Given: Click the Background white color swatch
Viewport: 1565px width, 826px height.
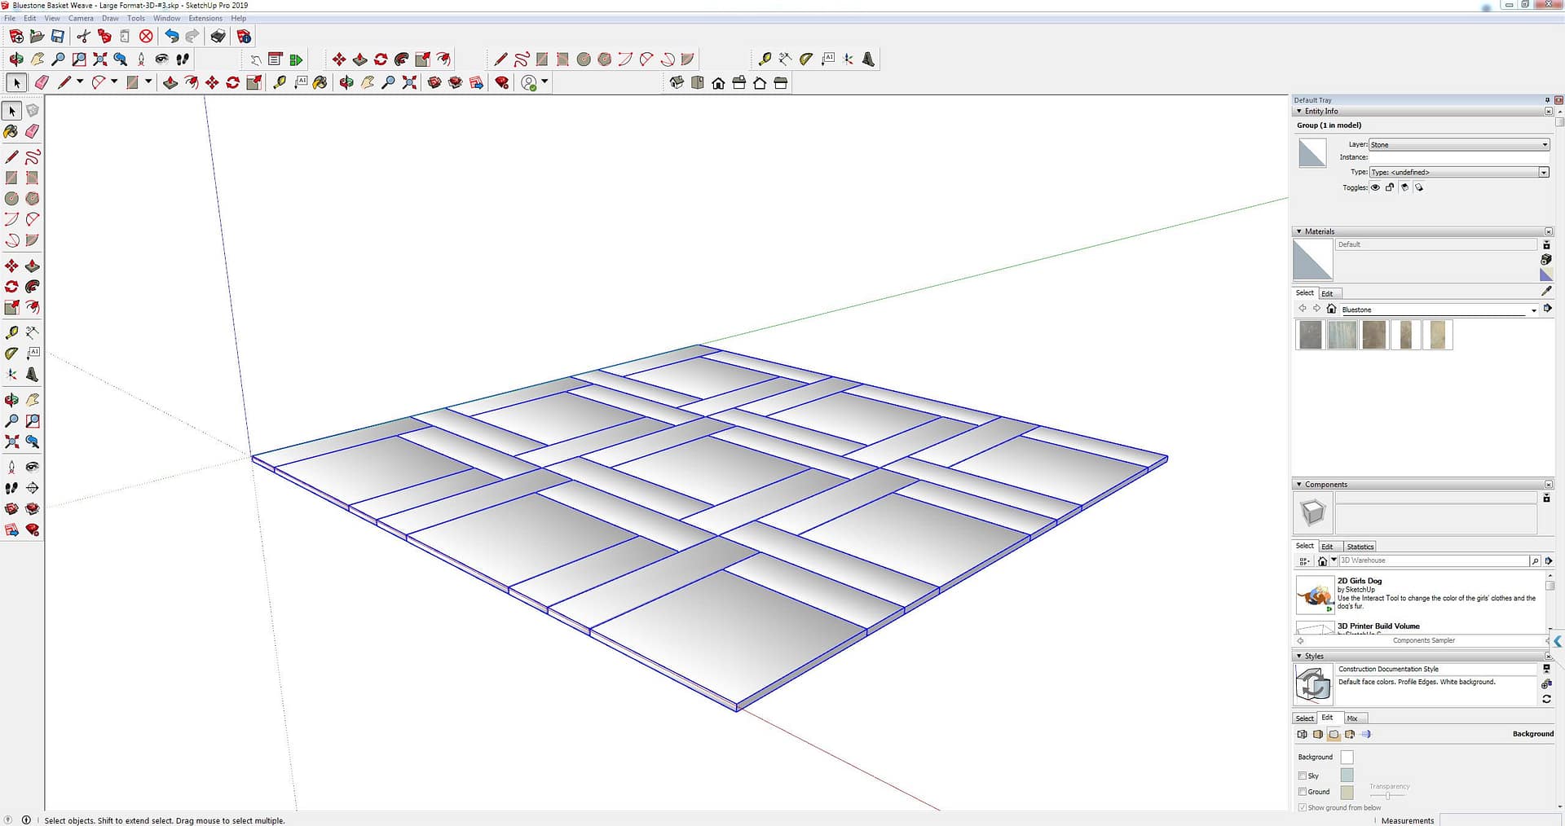Looking at the screenshot, I should 1347,758.
